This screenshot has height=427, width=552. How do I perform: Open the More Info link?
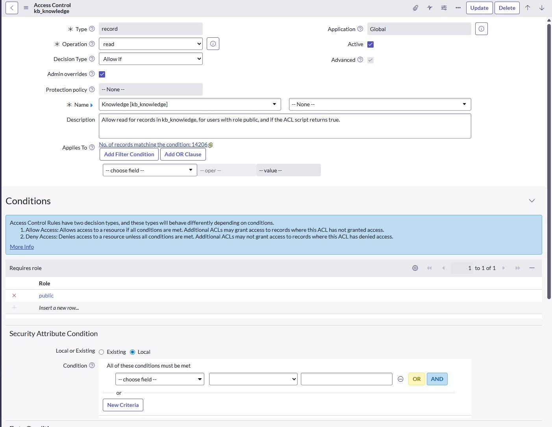(x=22, y=247)
